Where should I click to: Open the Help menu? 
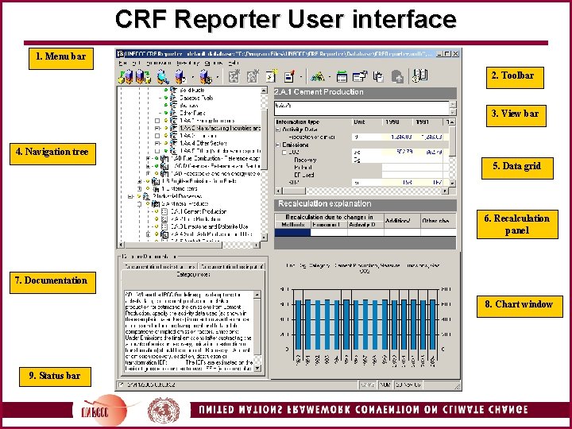tap(234, 63)
